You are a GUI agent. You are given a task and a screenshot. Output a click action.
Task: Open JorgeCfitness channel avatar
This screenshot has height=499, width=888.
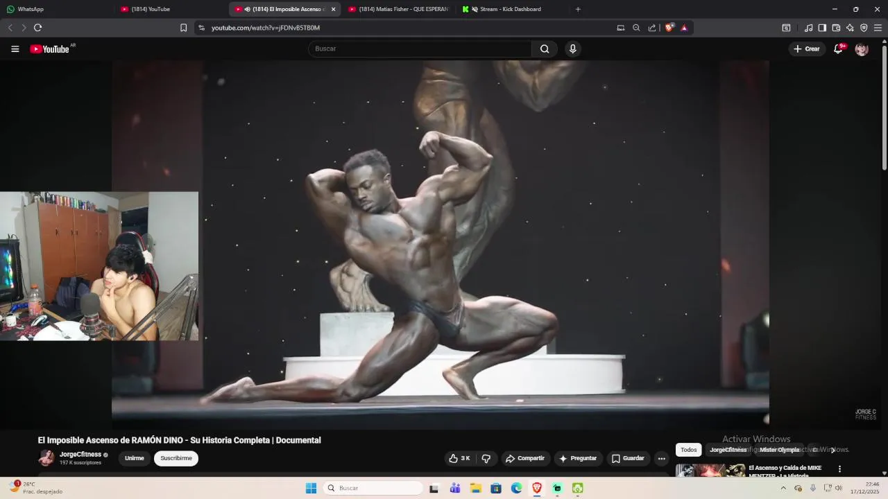coord(46,458)
